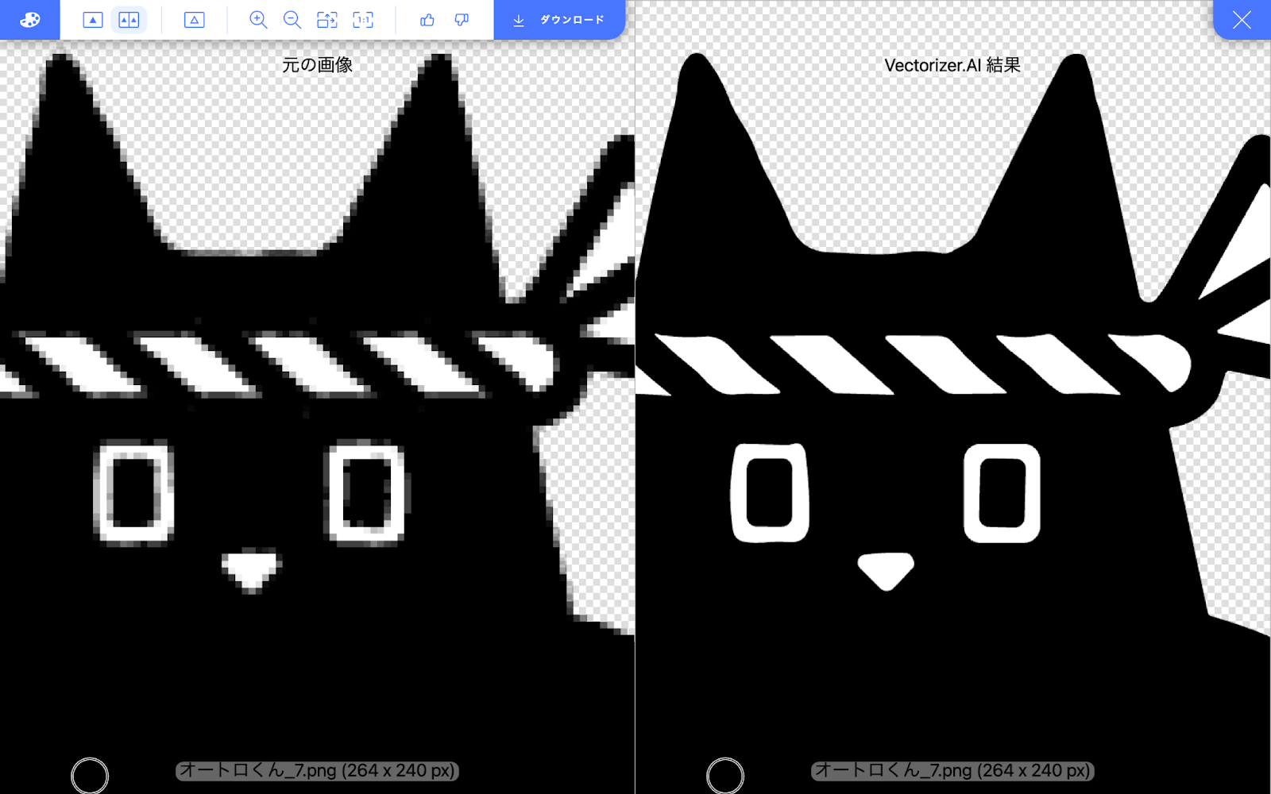1271x794 pixels.
Task: Close the result viewer with the X
Action: [1242, 20]
